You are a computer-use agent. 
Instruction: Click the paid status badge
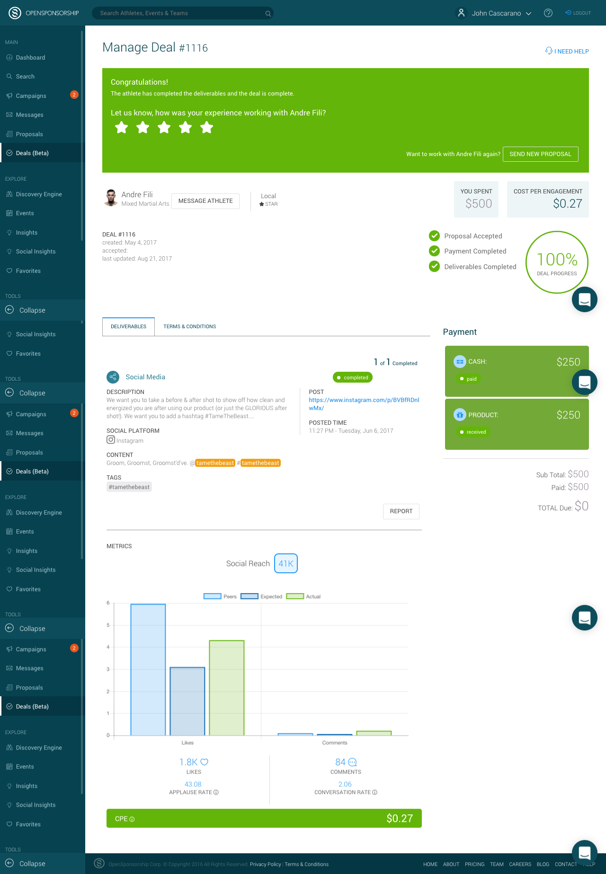(468, 379)
